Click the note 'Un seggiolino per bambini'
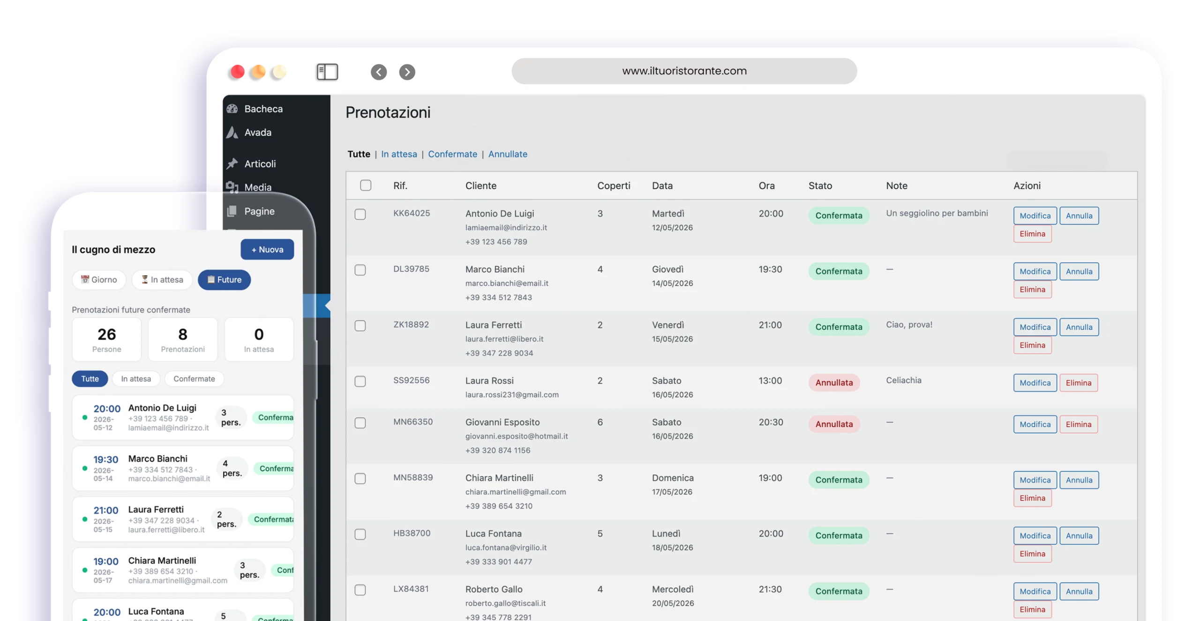 point(937,213)
